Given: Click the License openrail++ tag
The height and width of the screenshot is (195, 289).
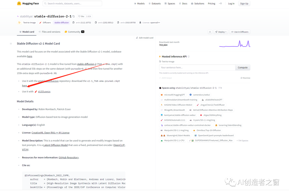Looking at the screenshot, I should (x=150, y=23).
